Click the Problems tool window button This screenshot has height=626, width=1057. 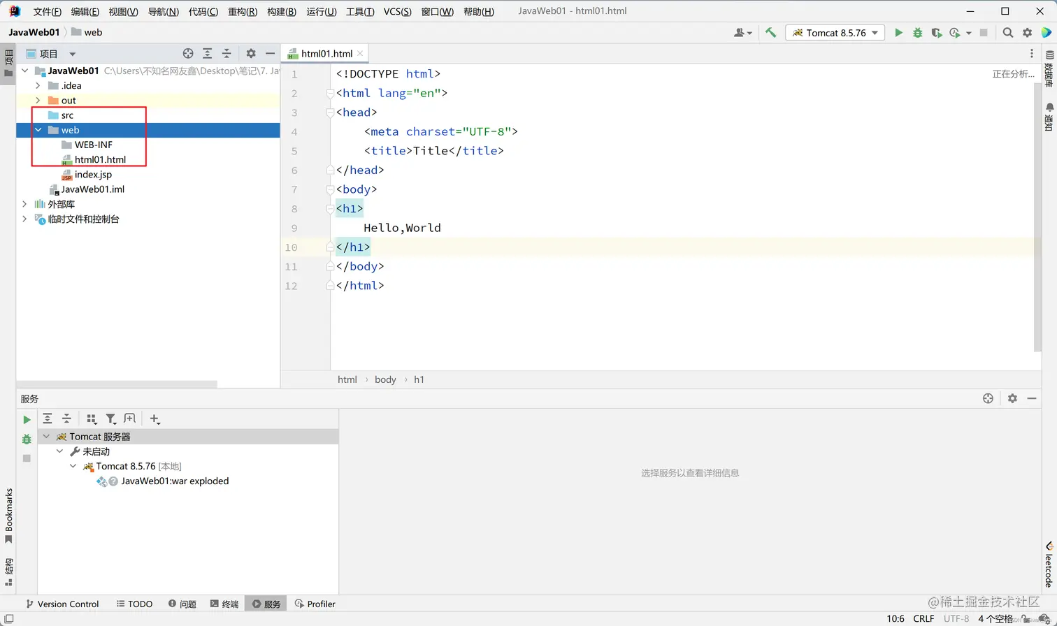pyautogui.click(x=182, y=604)
